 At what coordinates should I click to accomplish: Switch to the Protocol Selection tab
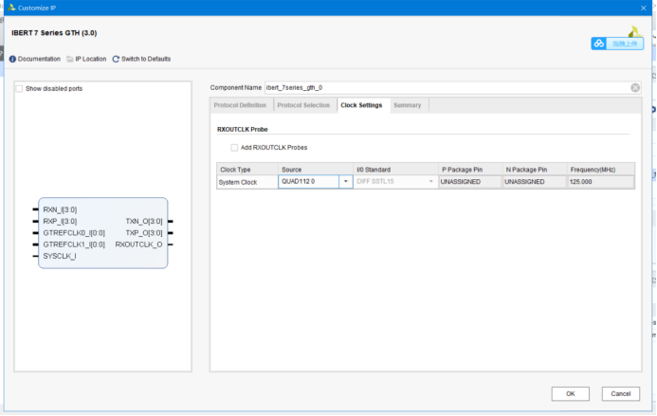(303, 105)
